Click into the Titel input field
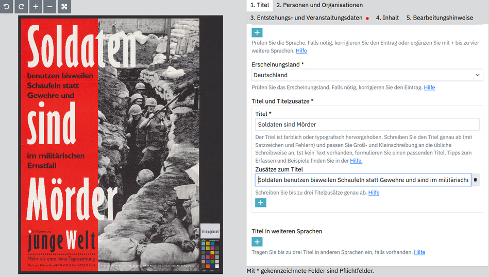 (x=367, y=124)
